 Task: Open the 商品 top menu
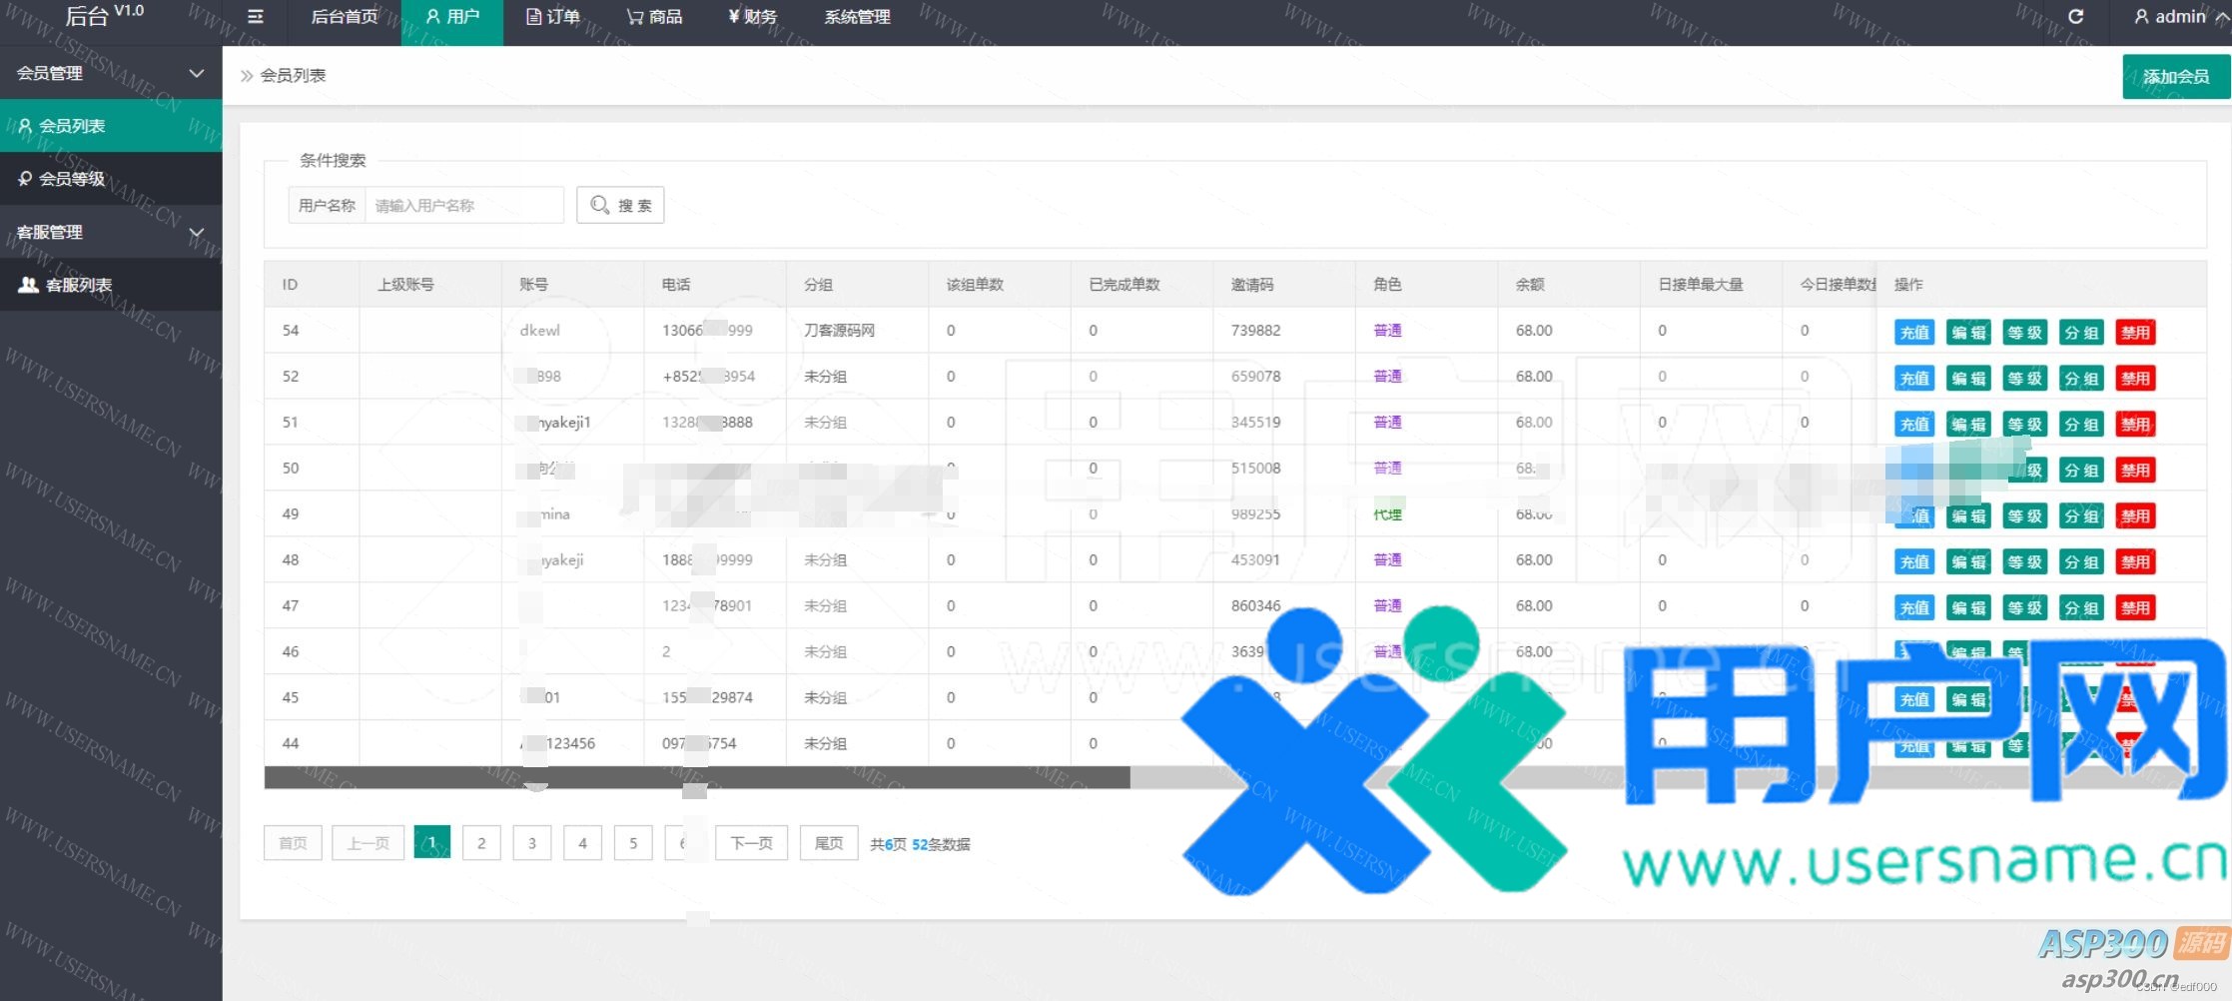click(x=654, y=17)
